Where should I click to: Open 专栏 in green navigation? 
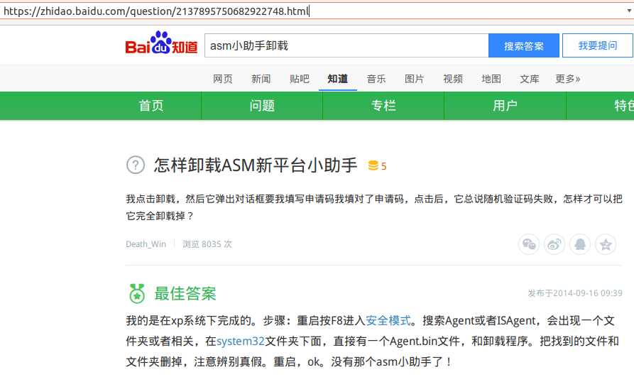coord(383,106)
